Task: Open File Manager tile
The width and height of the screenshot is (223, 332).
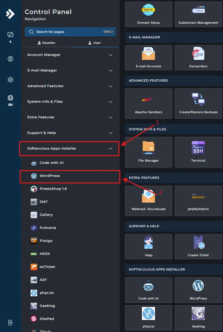Action: click(x=148, y=152)
